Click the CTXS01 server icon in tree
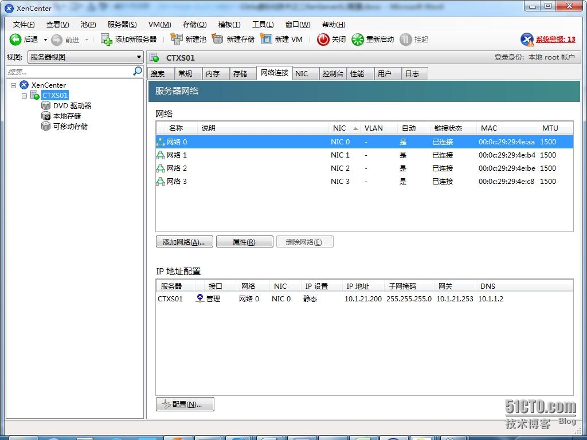The height and width of the screenshot is (440, 587). [x=35, y=95]
